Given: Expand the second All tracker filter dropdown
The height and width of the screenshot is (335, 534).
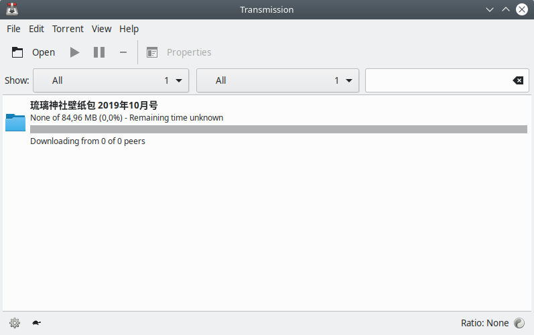Looking at the screenshot, I should click(x=277, y=80).
